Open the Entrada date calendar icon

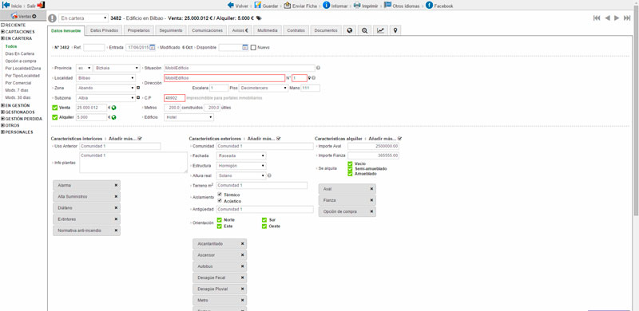(x=153, y=48)
